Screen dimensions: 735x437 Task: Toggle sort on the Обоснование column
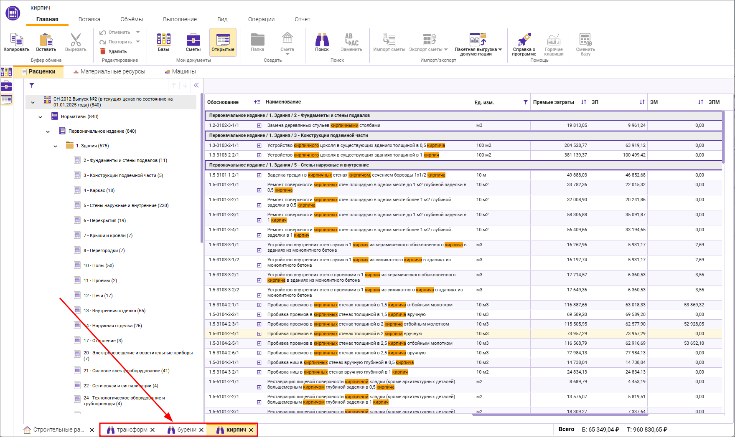pos(257,102)
